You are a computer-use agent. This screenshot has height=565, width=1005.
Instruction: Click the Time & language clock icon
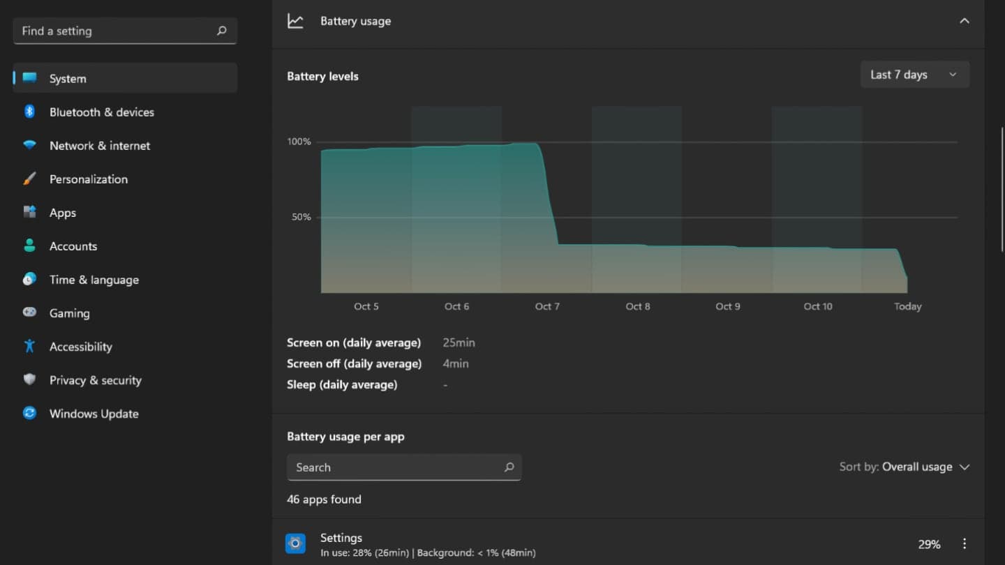tap(29, 279)
